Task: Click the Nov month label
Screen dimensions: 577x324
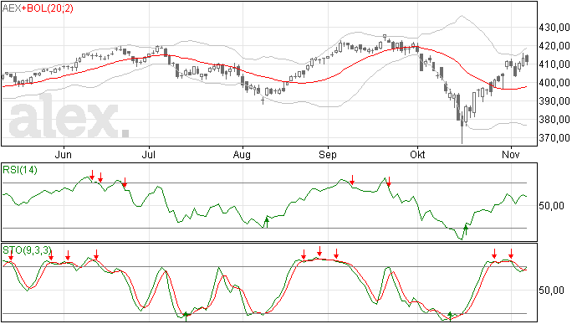Action: [511, 154]
